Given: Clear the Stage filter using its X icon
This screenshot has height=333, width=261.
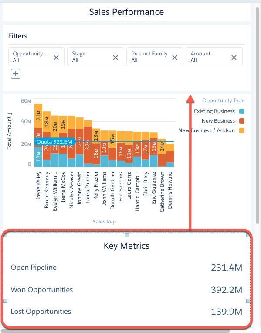Looking at the screenshot, I should click(115, 58).
